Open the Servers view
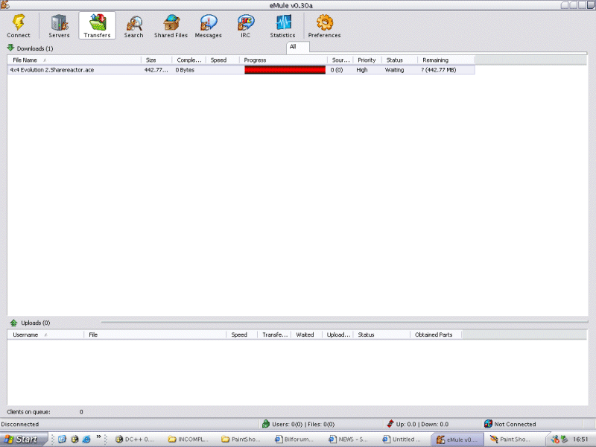This screenshot has height=447, width=596. coord(59,26)
